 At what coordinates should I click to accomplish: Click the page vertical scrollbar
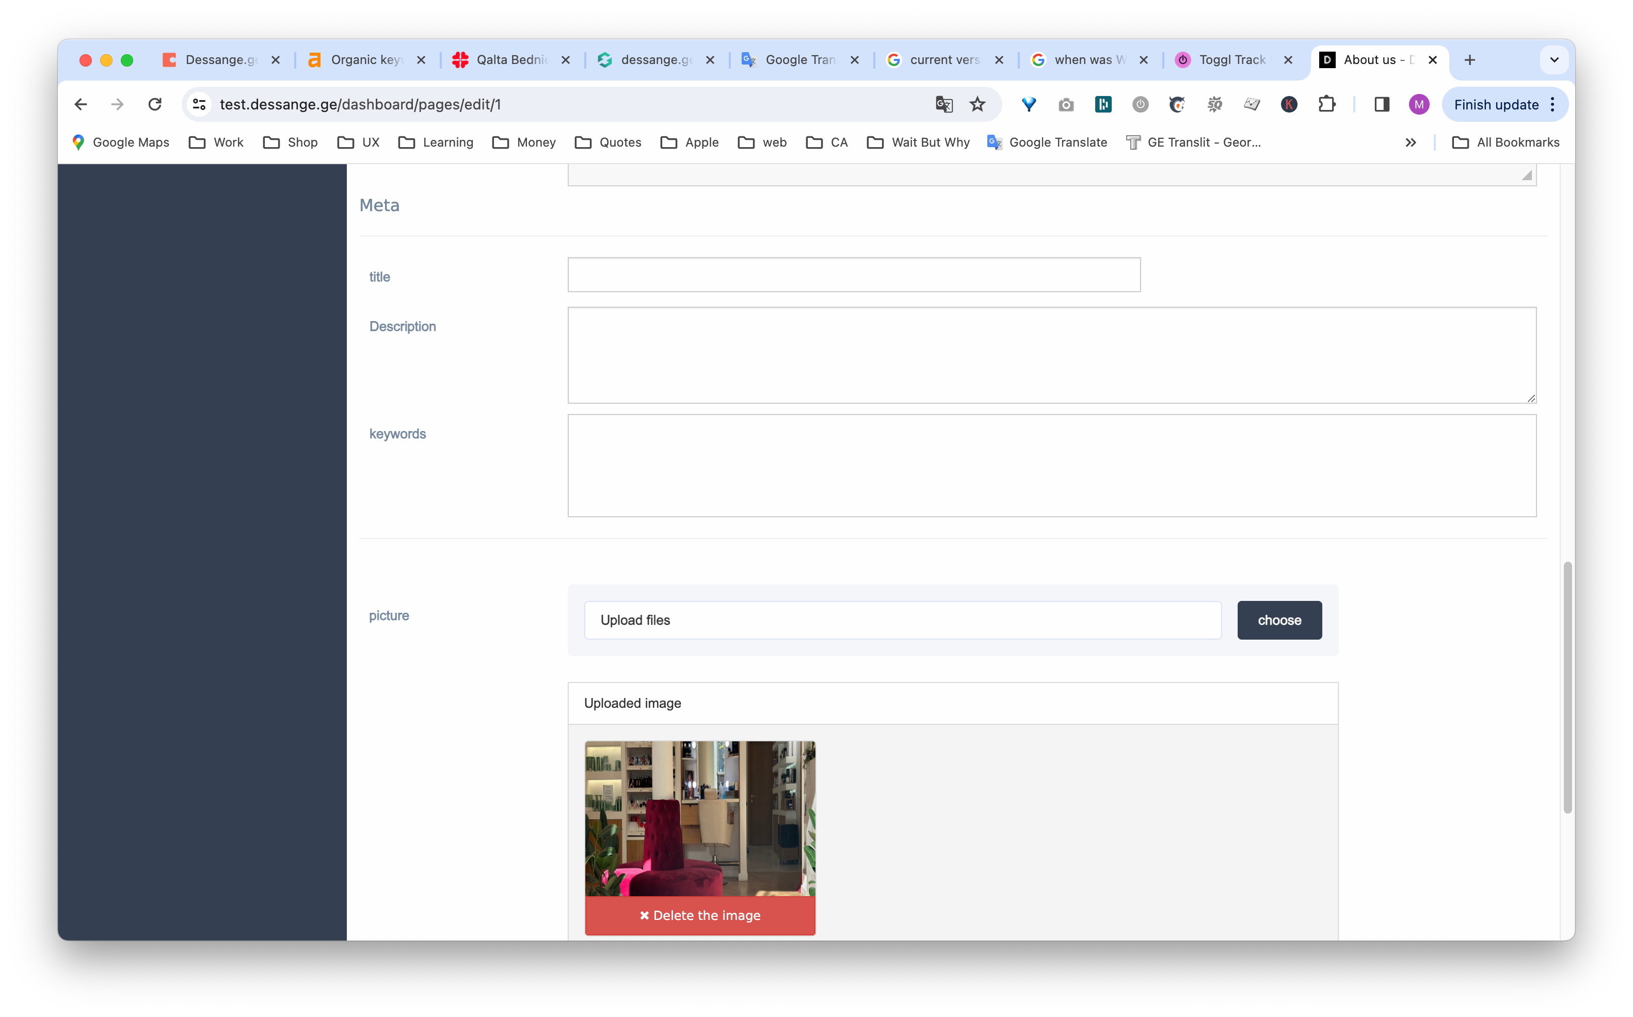(x=1567, y=686)
